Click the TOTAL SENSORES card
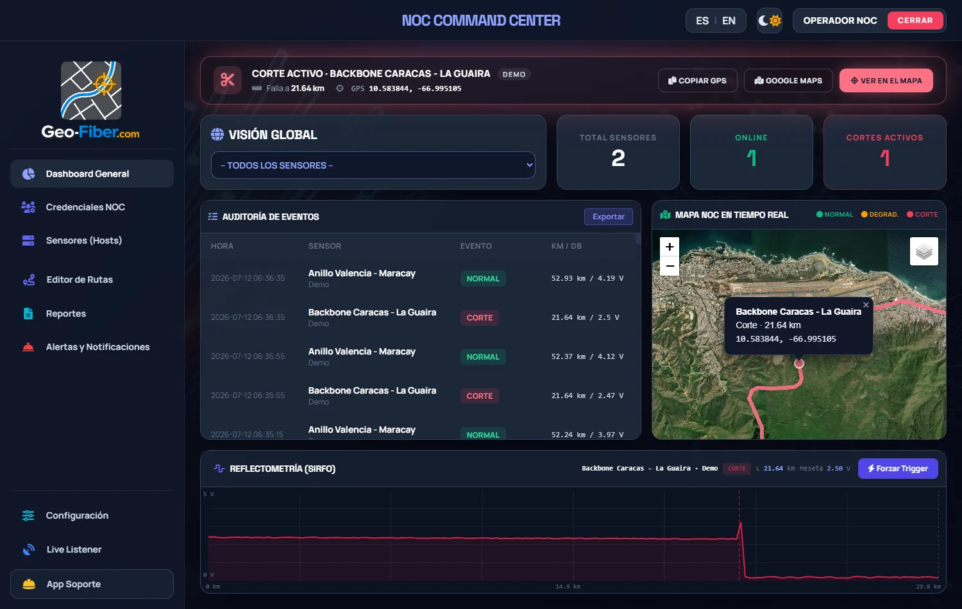Image resolution: width=962 pixels, height=609 pixels. (x=618, y=152)
